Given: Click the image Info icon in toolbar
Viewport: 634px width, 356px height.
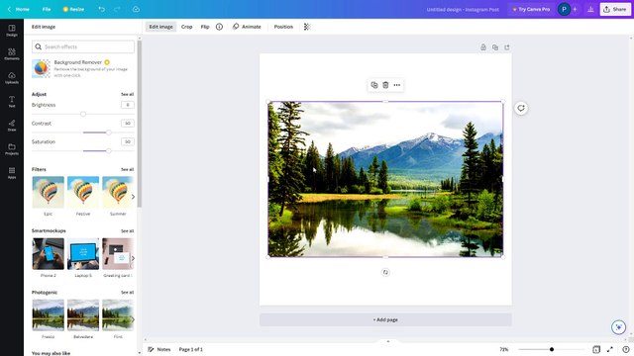Looking at the screenshot, I should 219,27.
